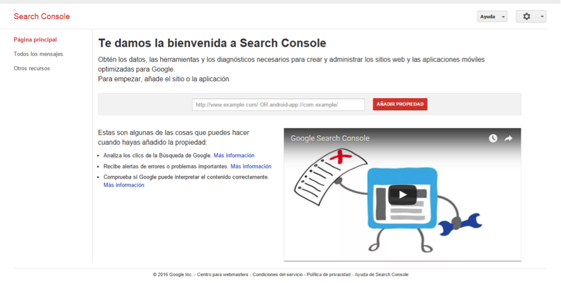Image resolution: width=561 pixels, height=283 pixels.
Task: Click the Watch later clock icon
Action: 493,138
